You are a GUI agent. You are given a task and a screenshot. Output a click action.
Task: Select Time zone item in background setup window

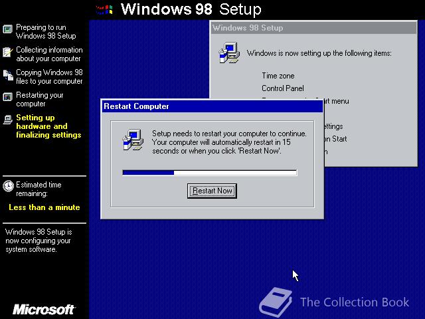tap(278, 76)
